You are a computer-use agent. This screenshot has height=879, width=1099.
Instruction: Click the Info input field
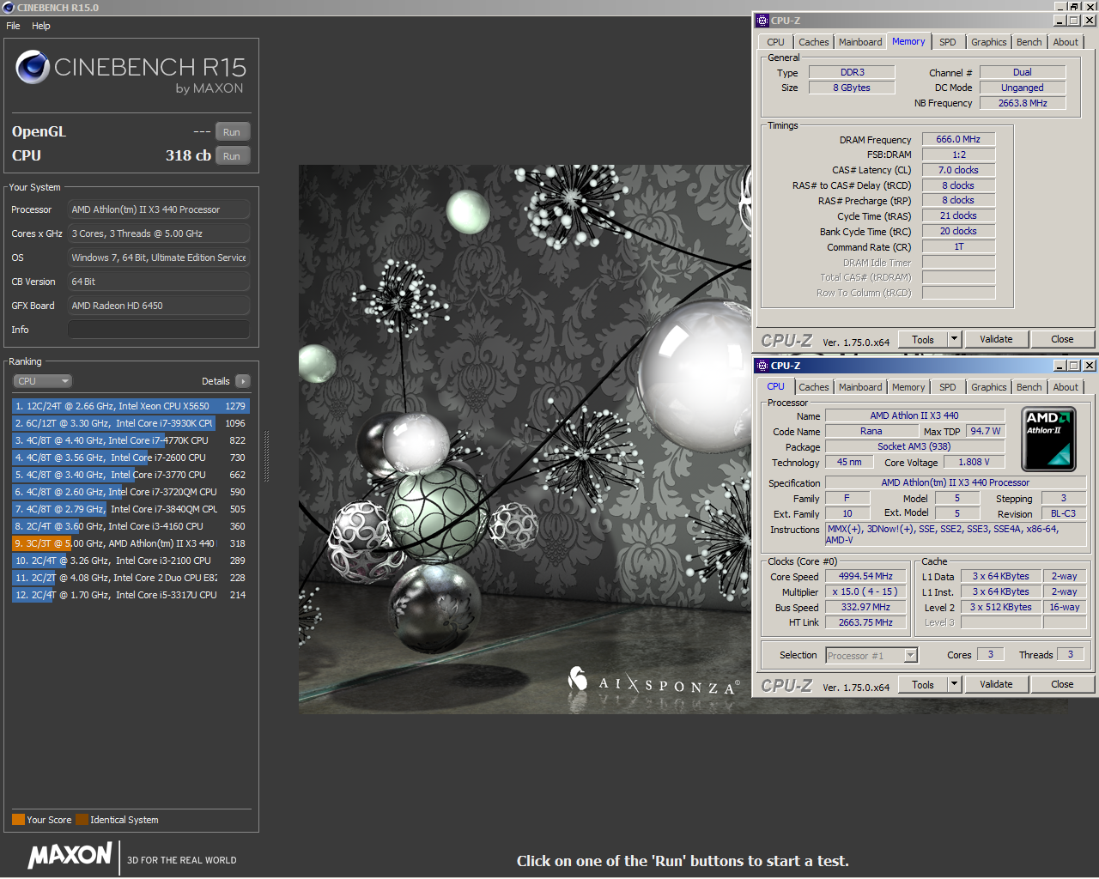pyautogui.click(x=159, y=330)
